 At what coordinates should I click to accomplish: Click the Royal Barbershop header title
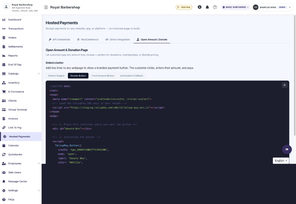65,7
